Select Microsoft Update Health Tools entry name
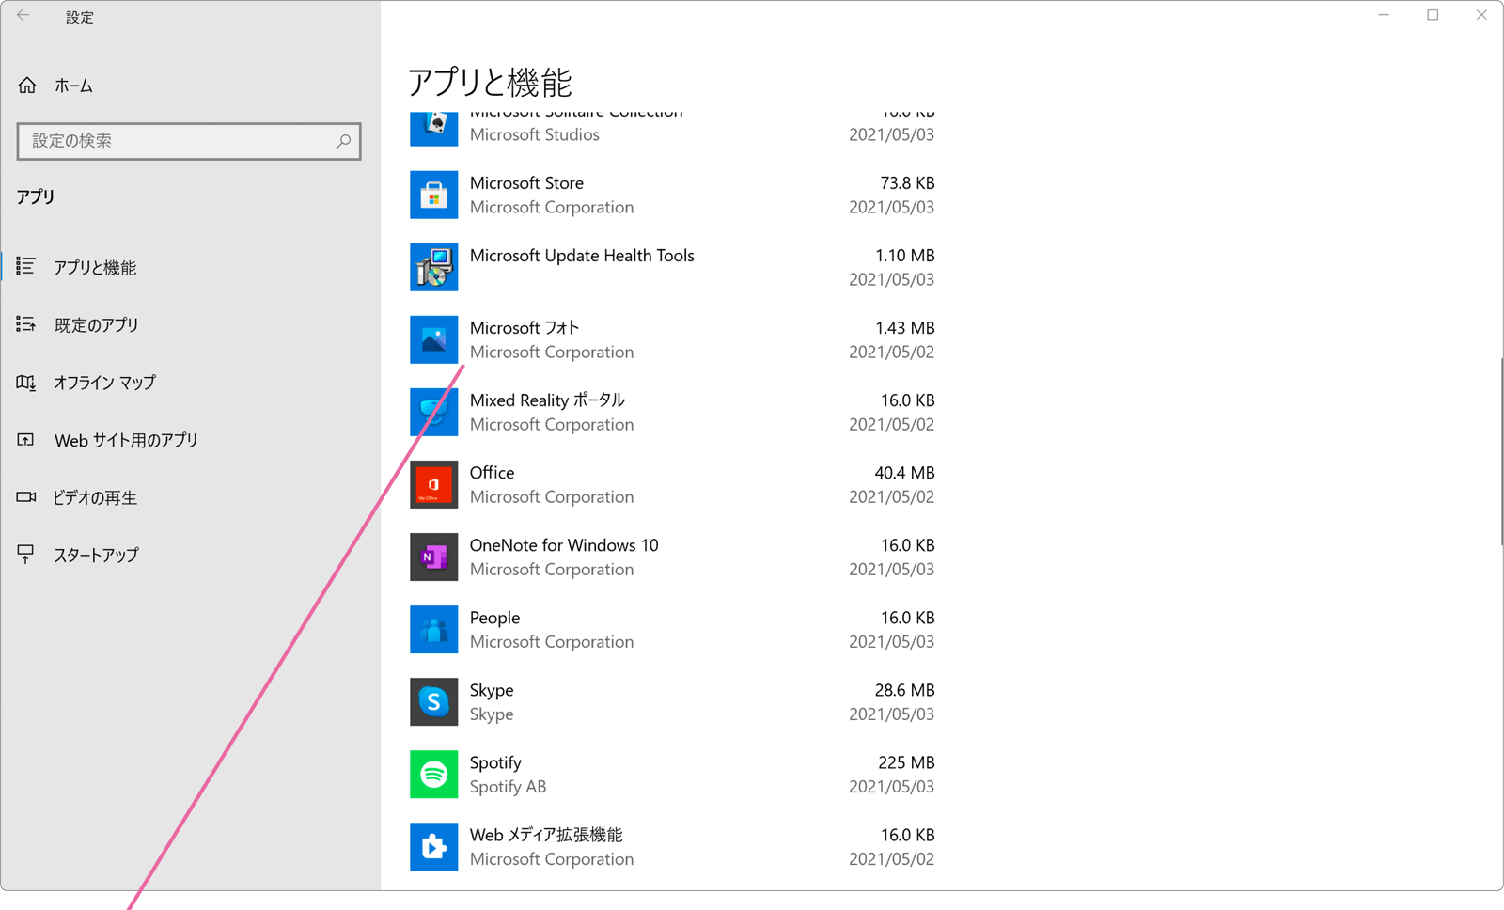Screen dimensions: 1504x910 (x=582, y=256)
